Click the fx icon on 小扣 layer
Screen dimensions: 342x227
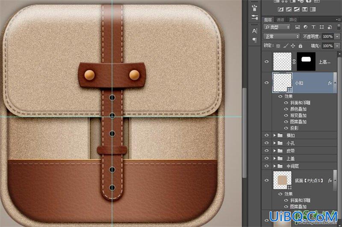coord(330,83)
